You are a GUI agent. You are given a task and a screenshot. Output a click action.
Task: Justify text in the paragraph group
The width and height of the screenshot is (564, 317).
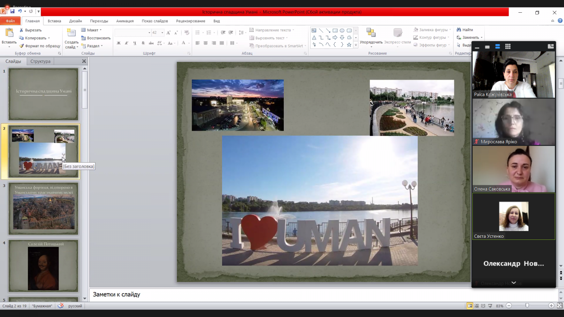pyautogui.click(x=222, y=43)
